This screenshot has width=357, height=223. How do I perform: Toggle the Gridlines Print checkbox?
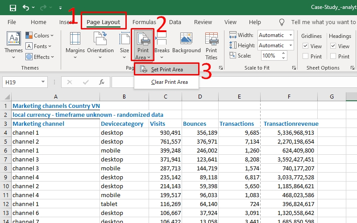click(306, 56)
